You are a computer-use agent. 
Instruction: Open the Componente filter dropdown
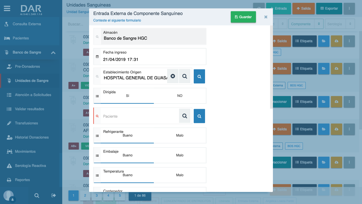pyautogui.click(x=306, y=24)
